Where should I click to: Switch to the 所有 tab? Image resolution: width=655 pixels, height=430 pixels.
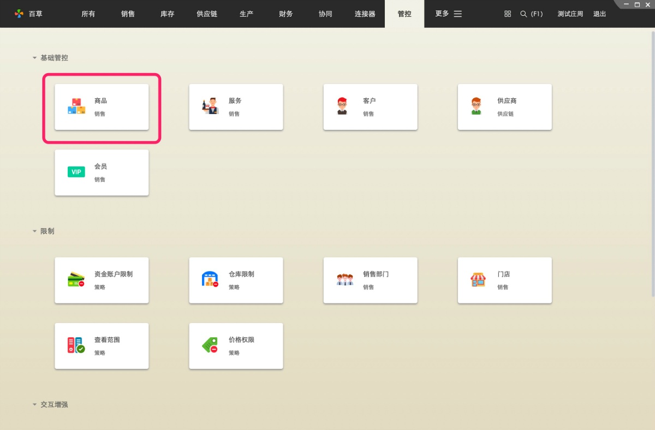88,14
